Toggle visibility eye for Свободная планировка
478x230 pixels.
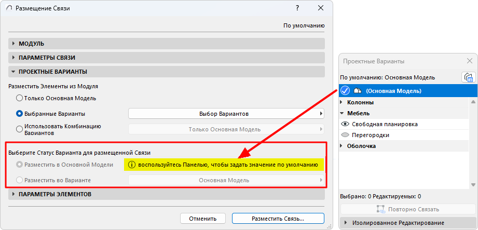click(x=345, y=124)
